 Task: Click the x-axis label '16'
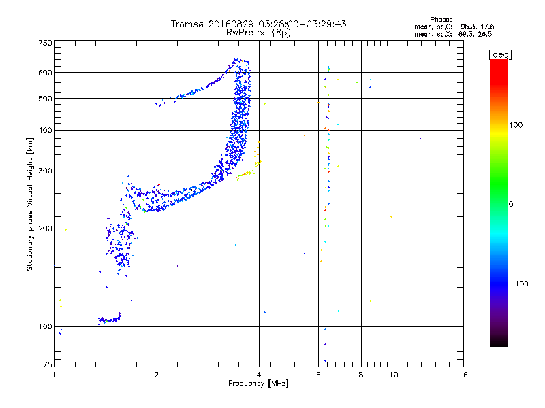(463, 375)
